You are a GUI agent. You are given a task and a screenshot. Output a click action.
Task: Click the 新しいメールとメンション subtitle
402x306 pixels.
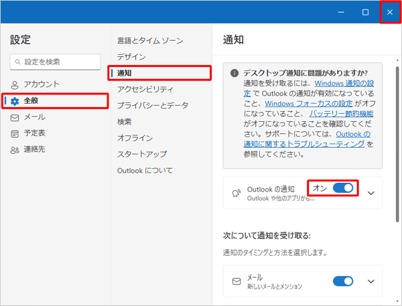275,287
